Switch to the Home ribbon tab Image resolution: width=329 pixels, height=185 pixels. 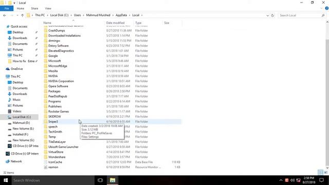click(21, 8)
